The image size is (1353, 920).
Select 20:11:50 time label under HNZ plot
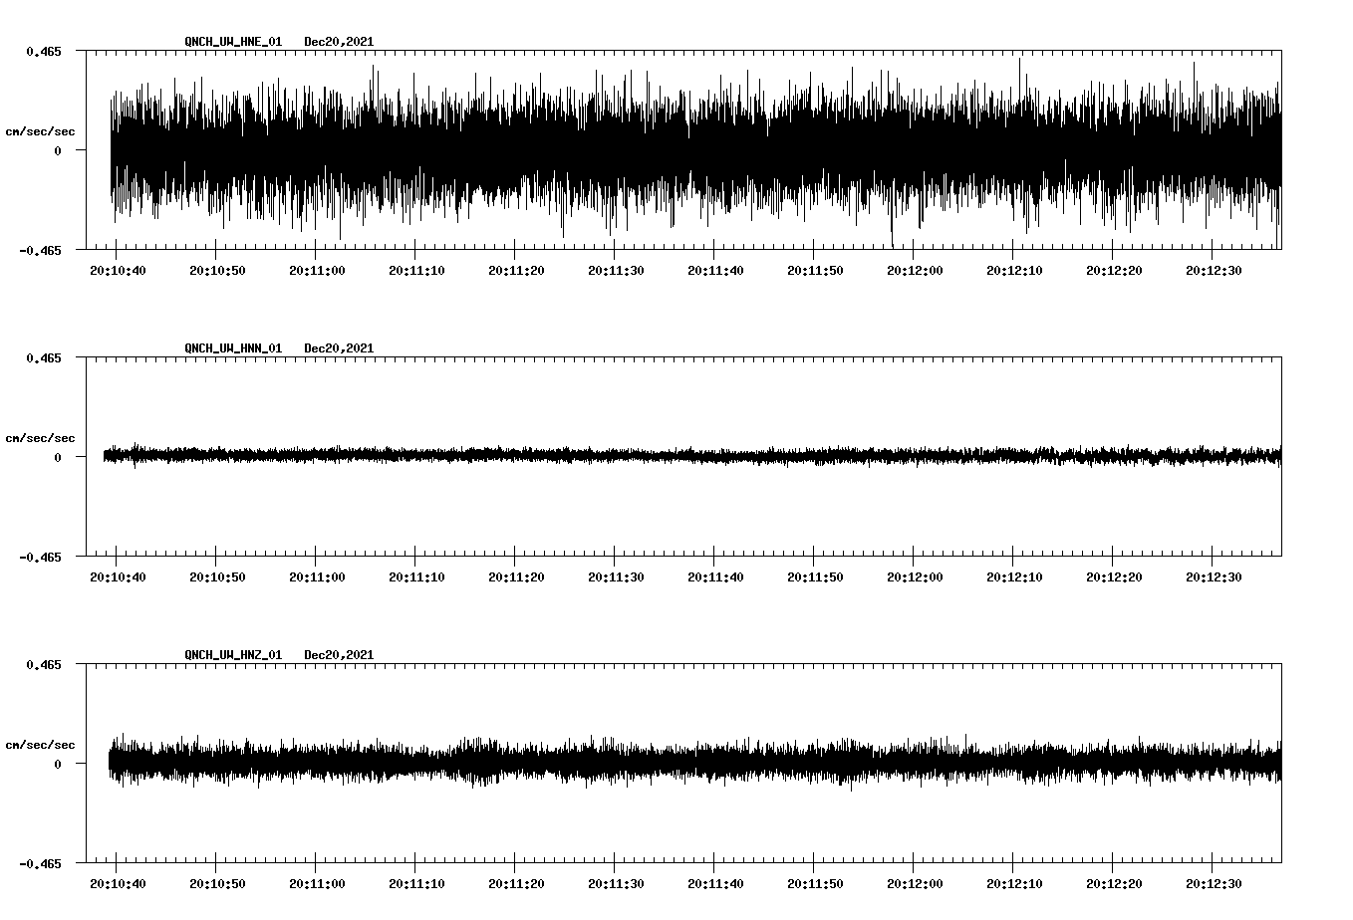[x=815, y=884]
